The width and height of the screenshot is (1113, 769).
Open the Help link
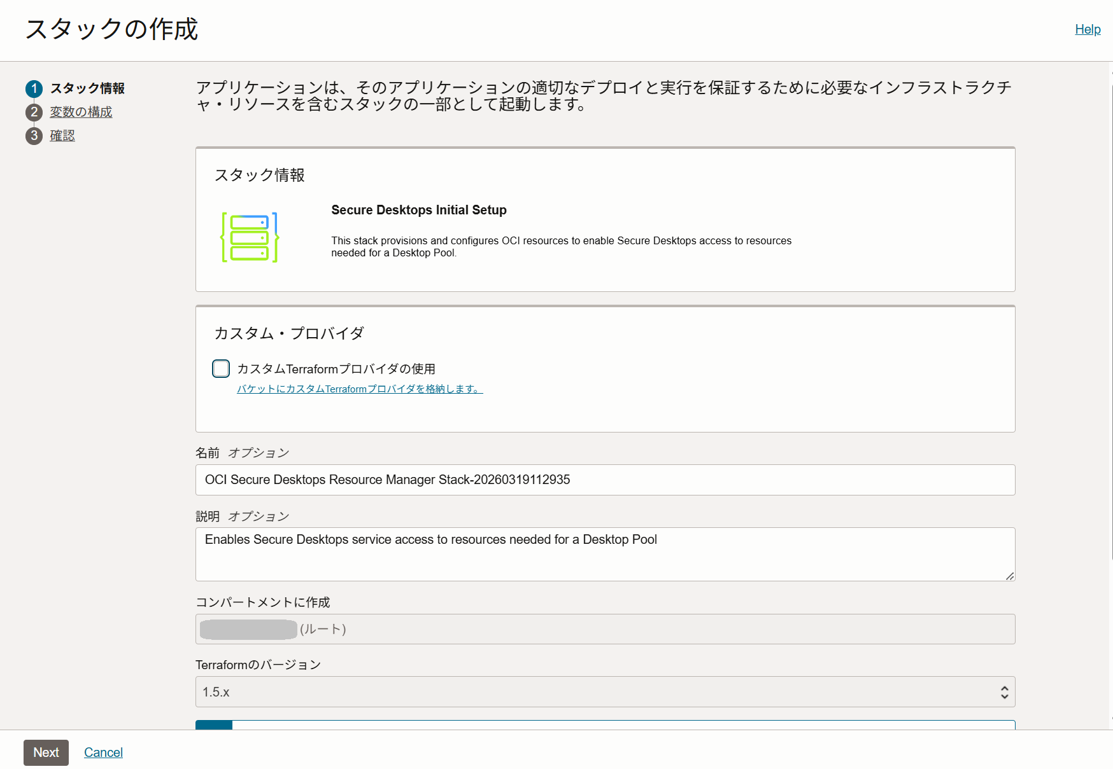1088,29
